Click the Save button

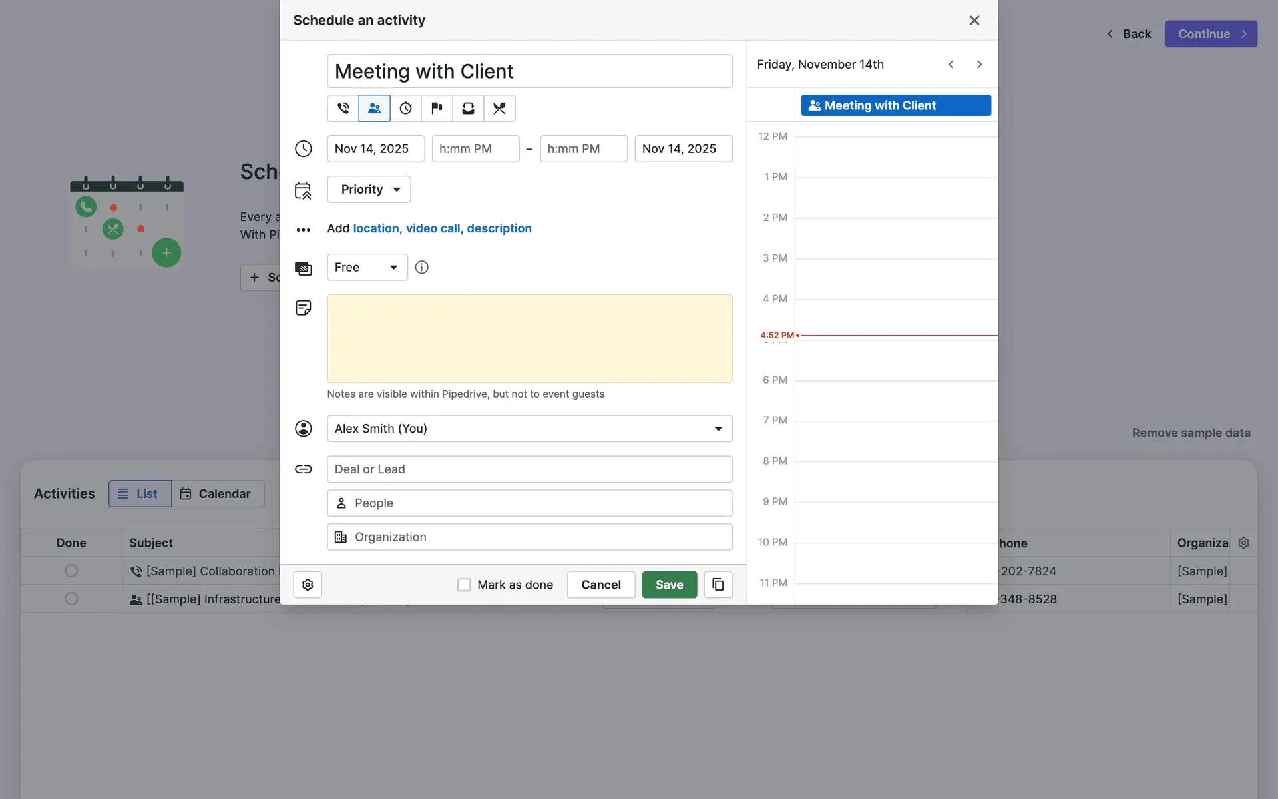point(669,585)
